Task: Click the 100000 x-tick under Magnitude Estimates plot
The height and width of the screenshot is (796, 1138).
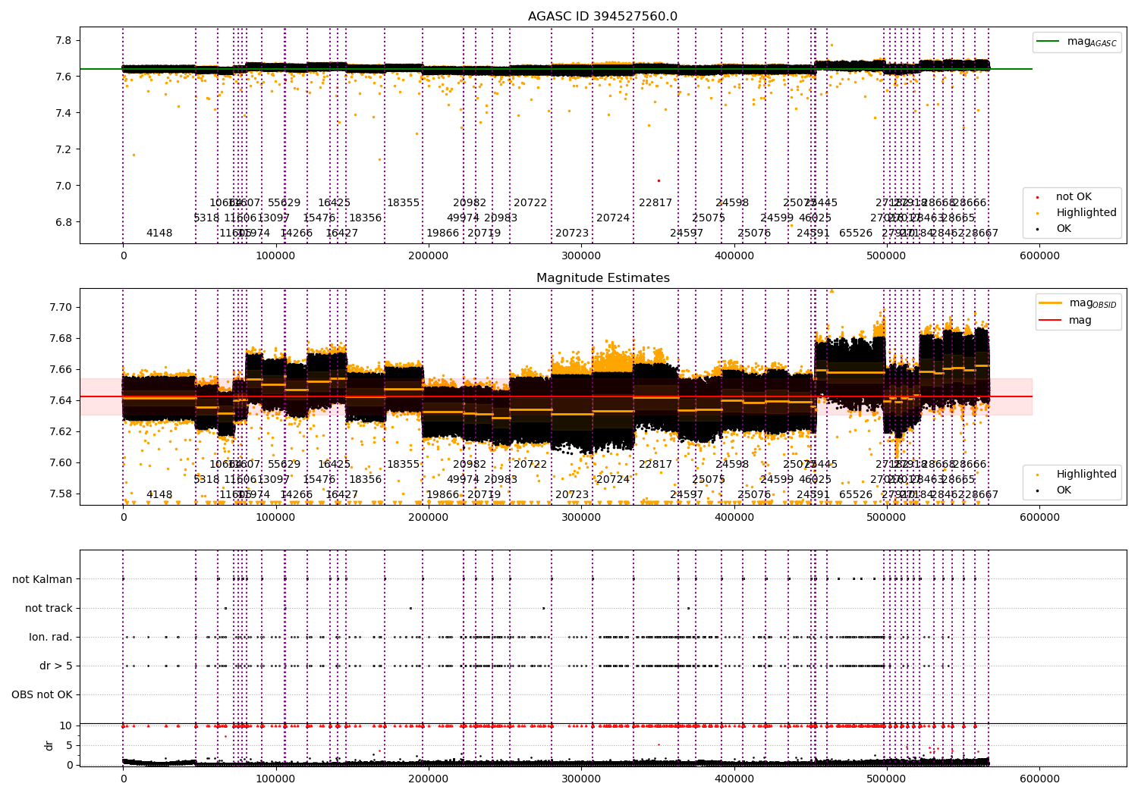Action: 275,518
